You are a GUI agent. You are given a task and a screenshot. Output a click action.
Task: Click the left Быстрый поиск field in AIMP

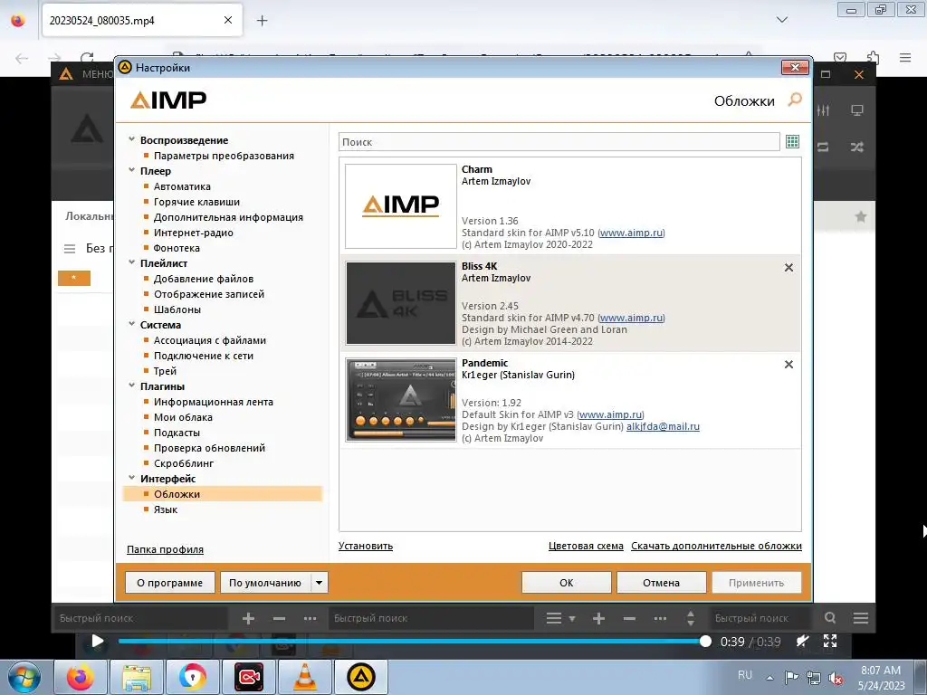pyautogui.click(x=142, y=618)
